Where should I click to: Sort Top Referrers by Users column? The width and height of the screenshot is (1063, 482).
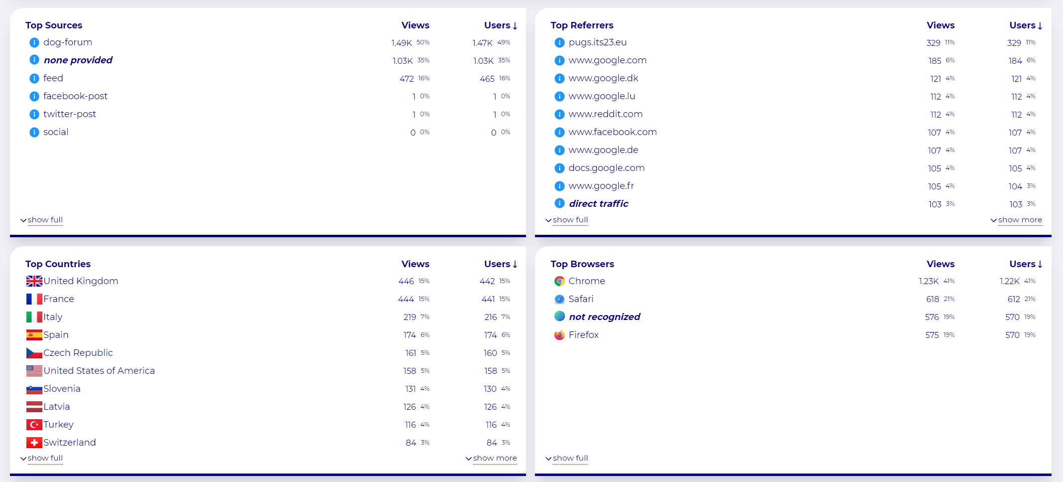pos(1026,25)
